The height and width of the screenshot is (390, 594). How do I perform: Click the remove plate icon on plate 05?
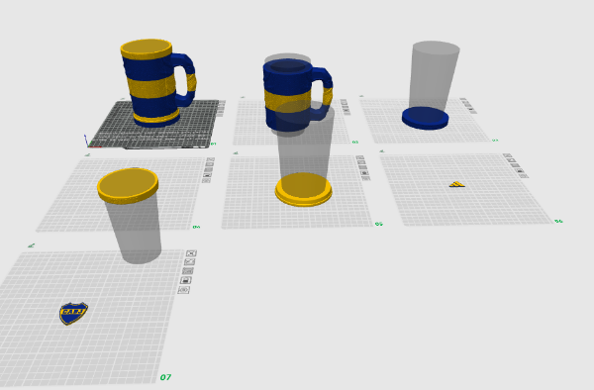coord(360,157)
